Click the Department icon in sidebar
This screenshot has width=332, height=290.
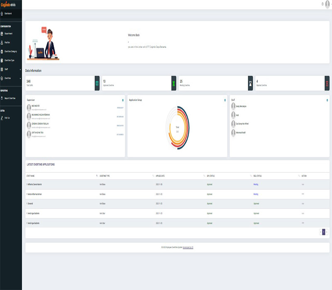click(x=2, y=33)
